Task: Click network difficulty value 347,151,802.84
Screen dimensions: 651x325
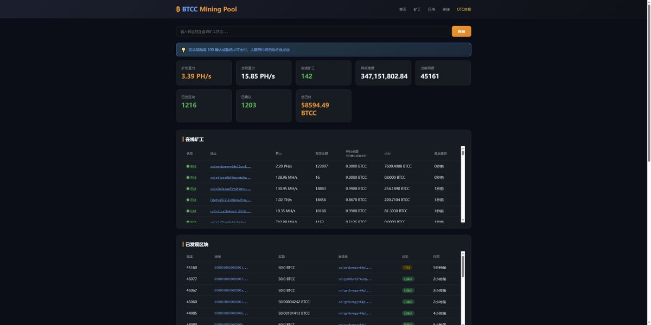Action: (x=384, y=76)
